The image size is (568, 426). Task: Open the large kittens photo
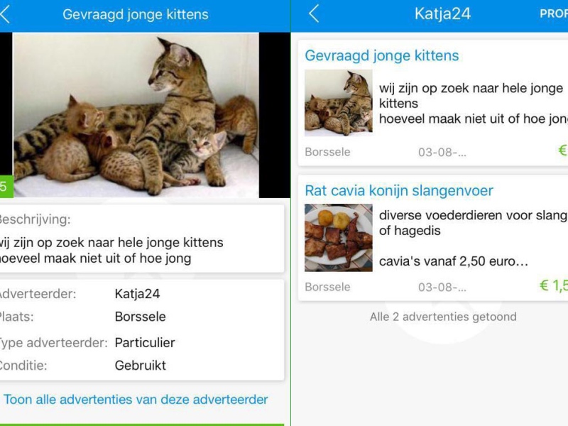click(136, 115)
